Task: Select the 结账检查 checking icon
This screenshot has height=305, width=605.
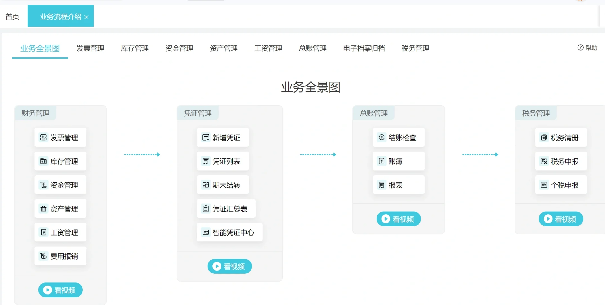Action: 381,138
